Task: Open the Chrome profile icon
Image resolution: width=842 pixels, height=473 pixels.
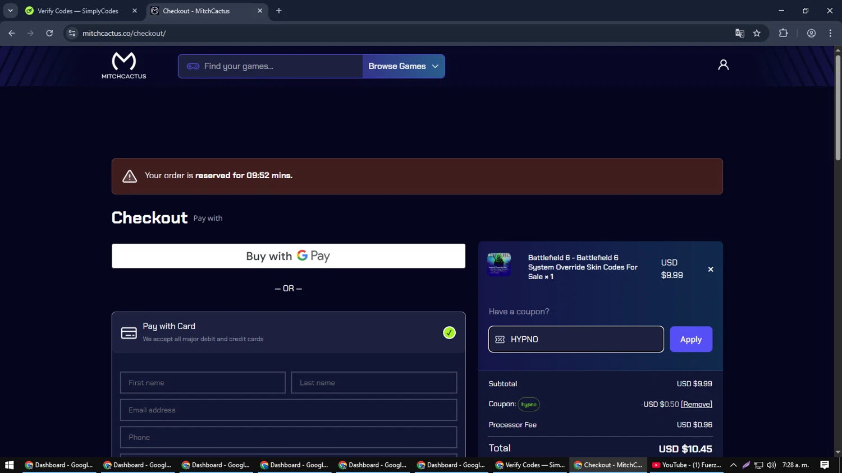Action: pyautogui.click(x=811, y=33)
